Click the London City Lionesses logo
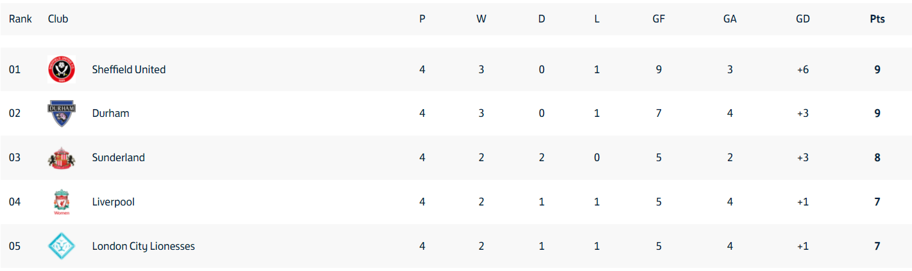The image size is (912, 271). (62, 247)
